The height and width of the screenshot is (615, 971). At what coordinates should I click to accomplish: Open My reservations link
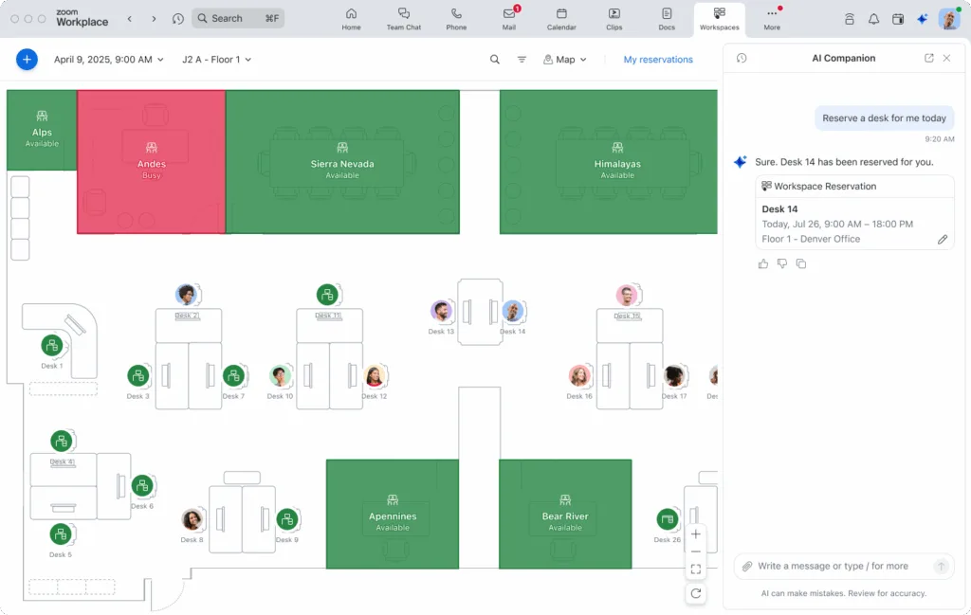pyautogui.click(x=658, y=60)
